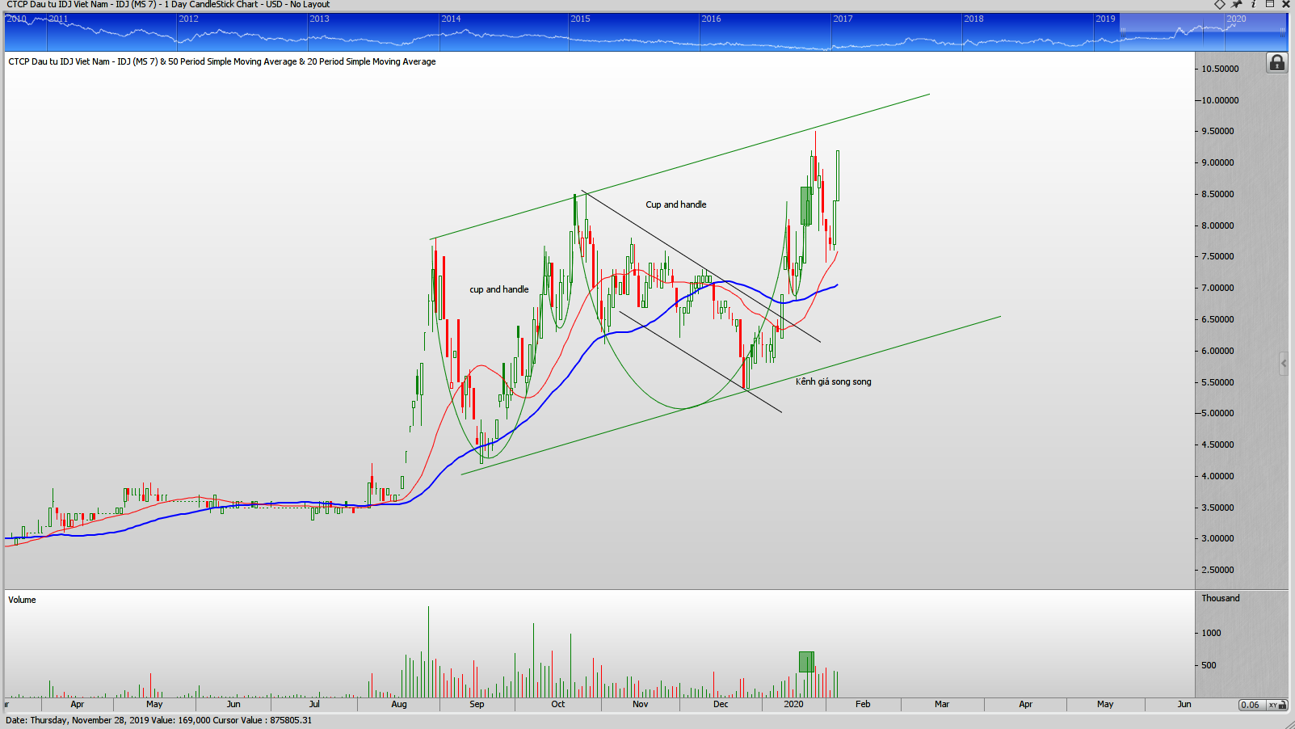This screenshot has height=729, width=1295.
Task: Close the IDJ chart window
Action: [1286, 5]
